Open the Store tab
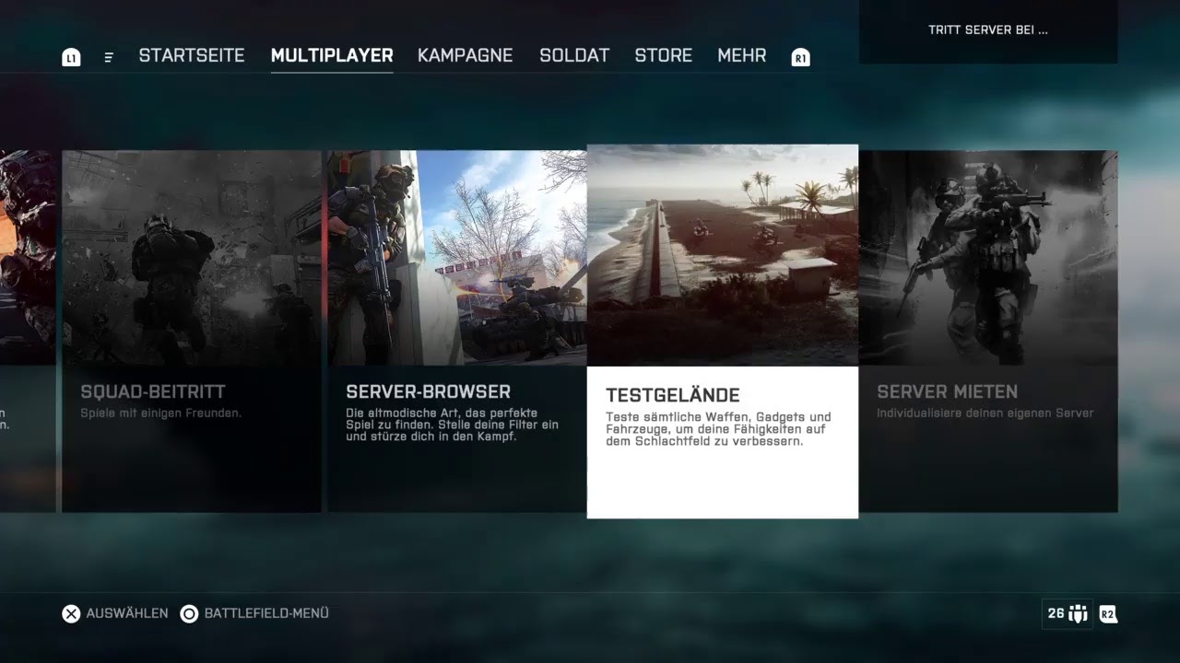This screenshot has width=1180, height=663. pyautogui.click(x=664, y=55)
